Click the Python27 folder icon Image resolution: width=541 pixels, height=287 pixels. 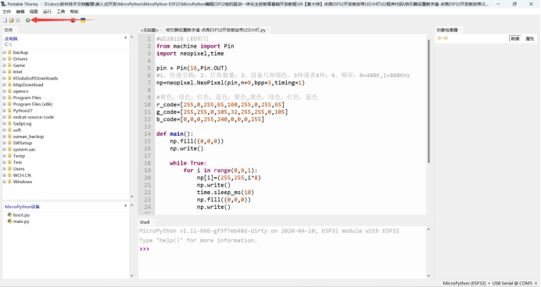coord(9,111)
